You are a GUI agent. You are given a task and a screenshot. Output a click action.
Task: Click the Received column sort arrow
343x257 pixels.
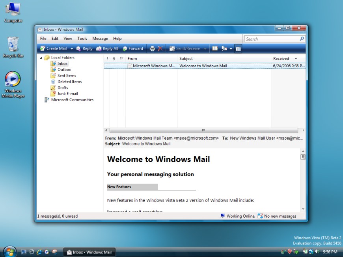[296, 59]
